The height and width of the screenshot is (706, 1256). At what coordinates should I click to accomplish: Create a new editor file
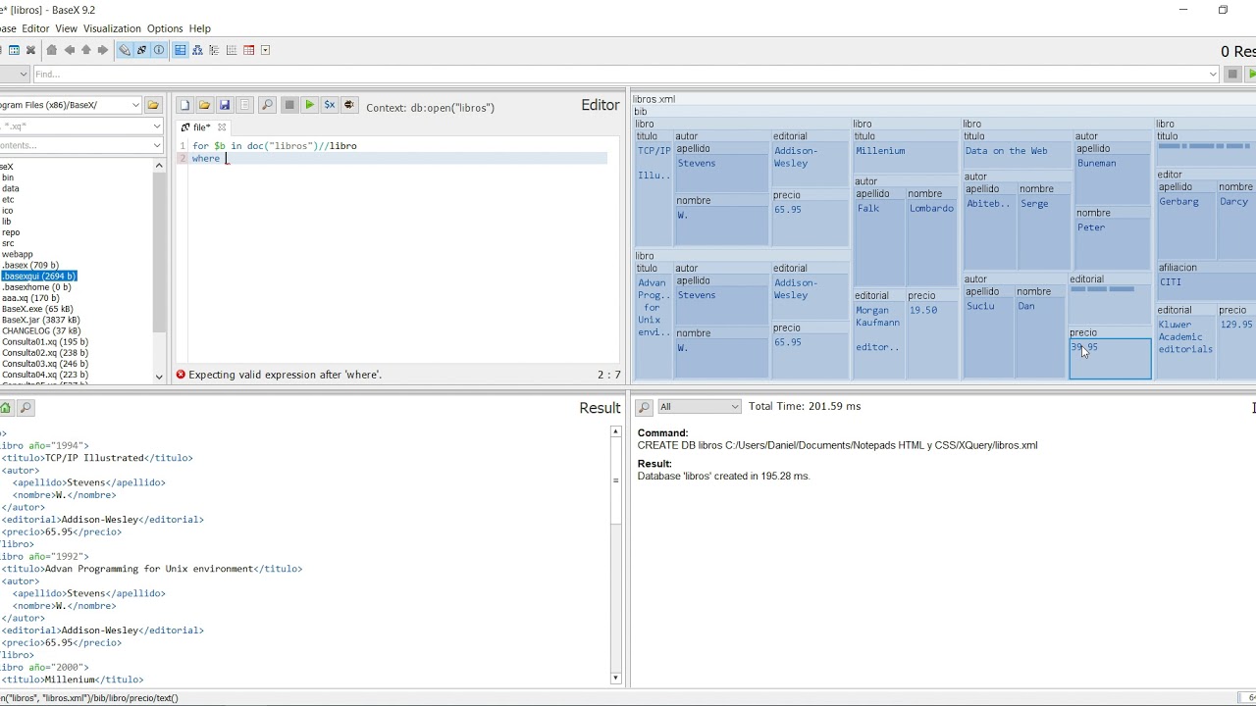(x=184, y=105)
